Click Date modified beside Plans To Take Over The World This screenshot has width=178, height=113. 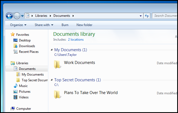167,93
